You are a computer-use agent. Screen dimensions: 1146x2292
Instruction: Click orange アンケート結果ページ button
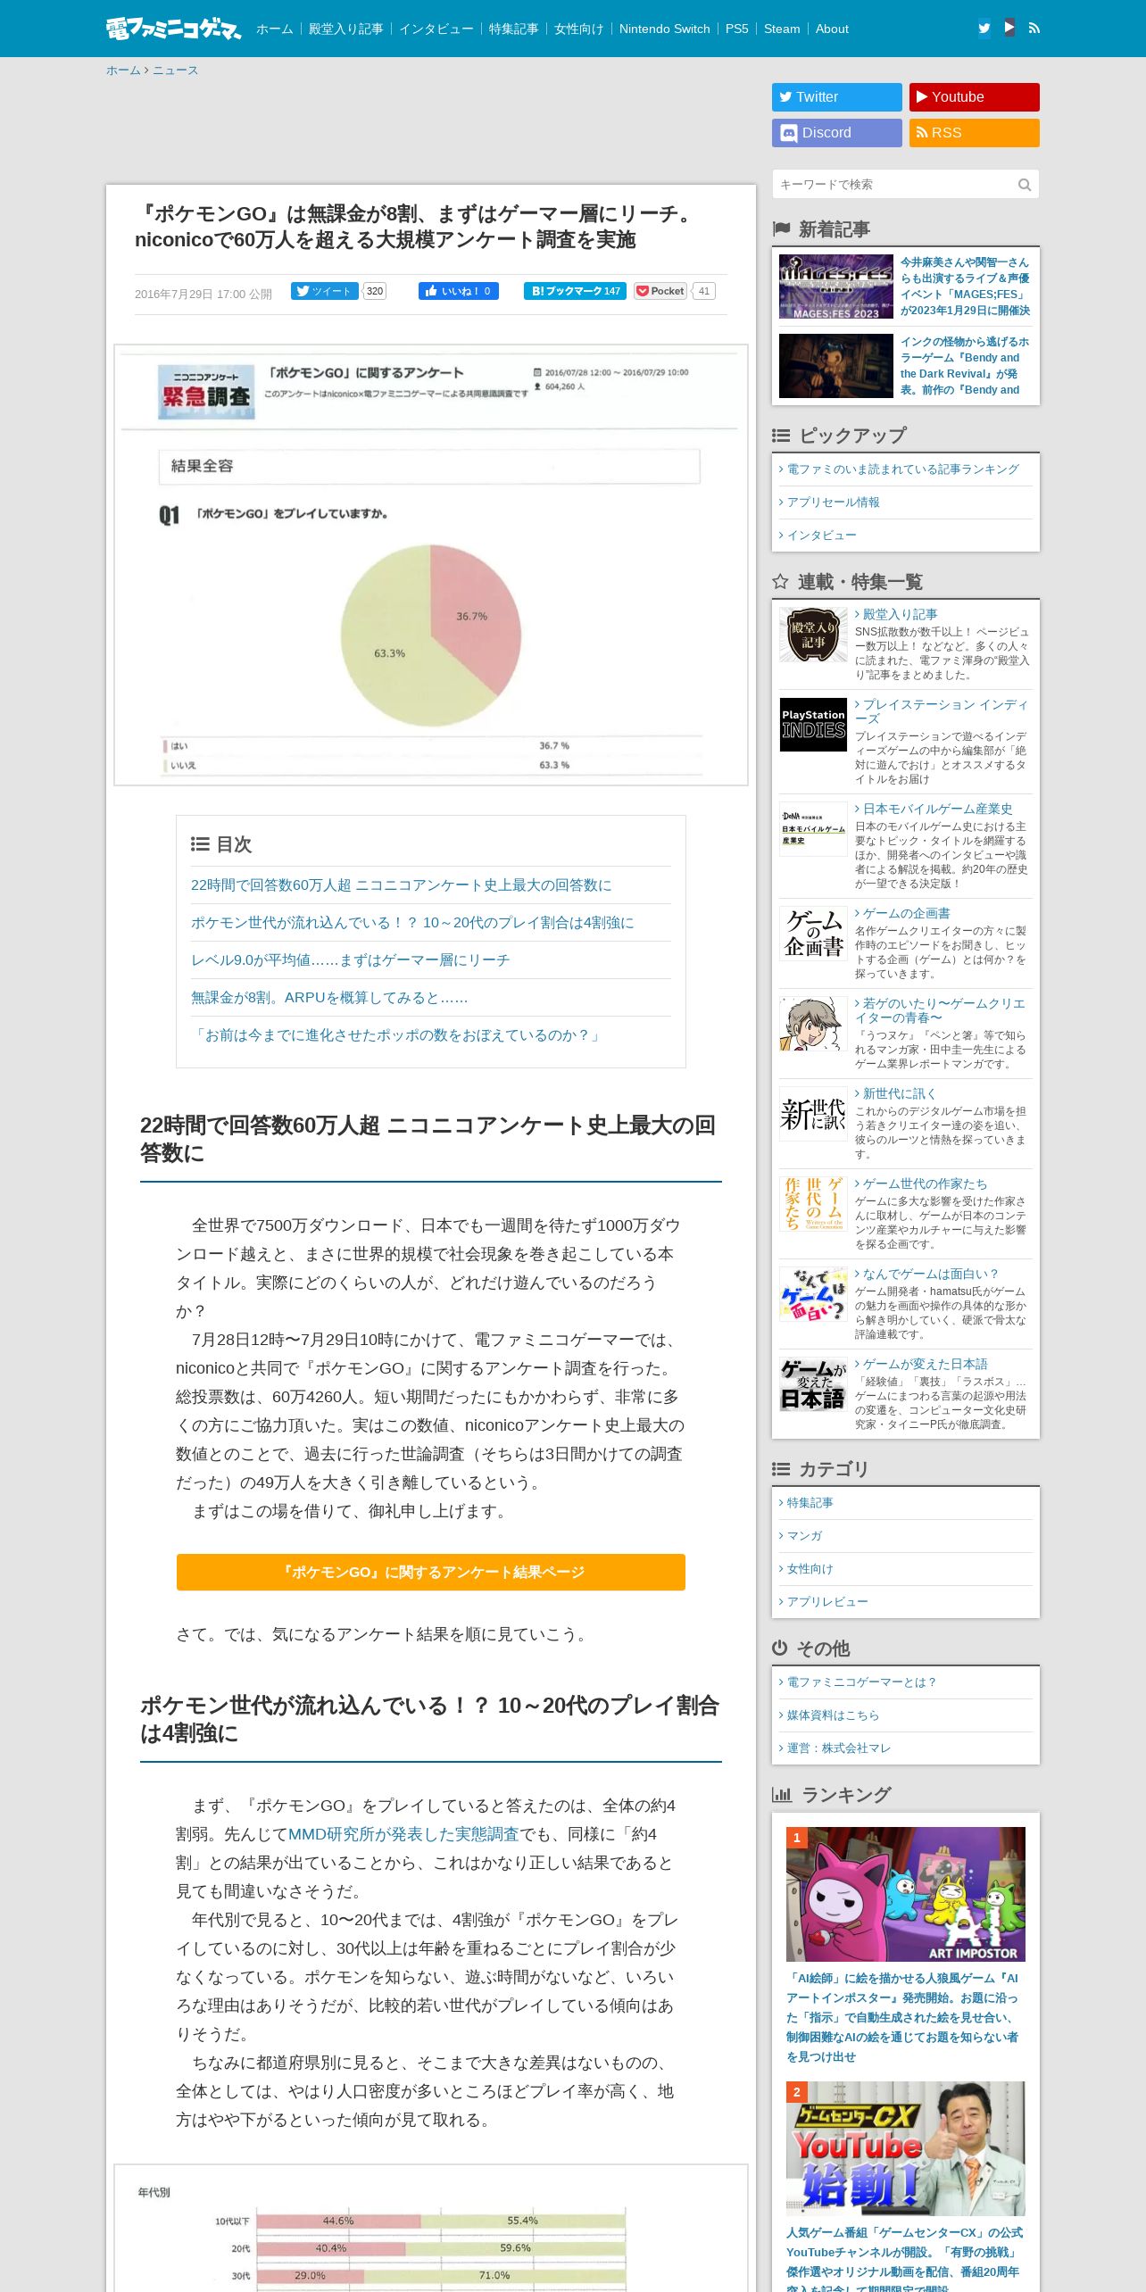(x=431, y=1572)
